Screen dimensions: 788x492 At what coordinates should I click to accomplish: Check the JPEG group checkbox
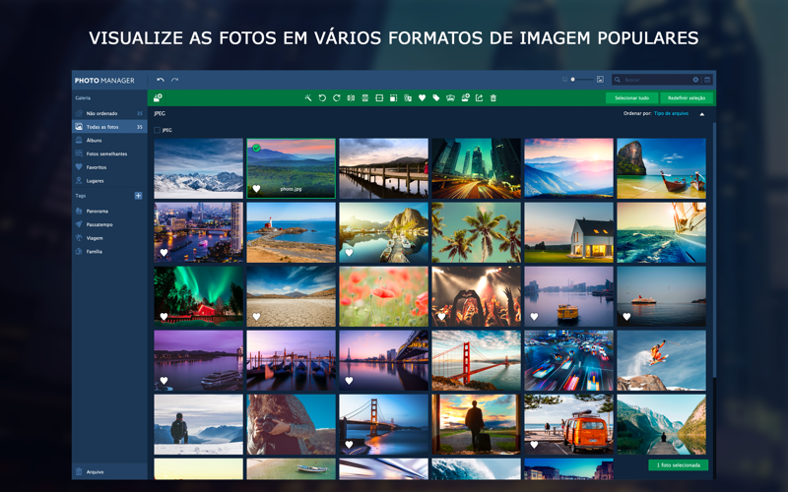pyautogui.click(x=158, y=130)
